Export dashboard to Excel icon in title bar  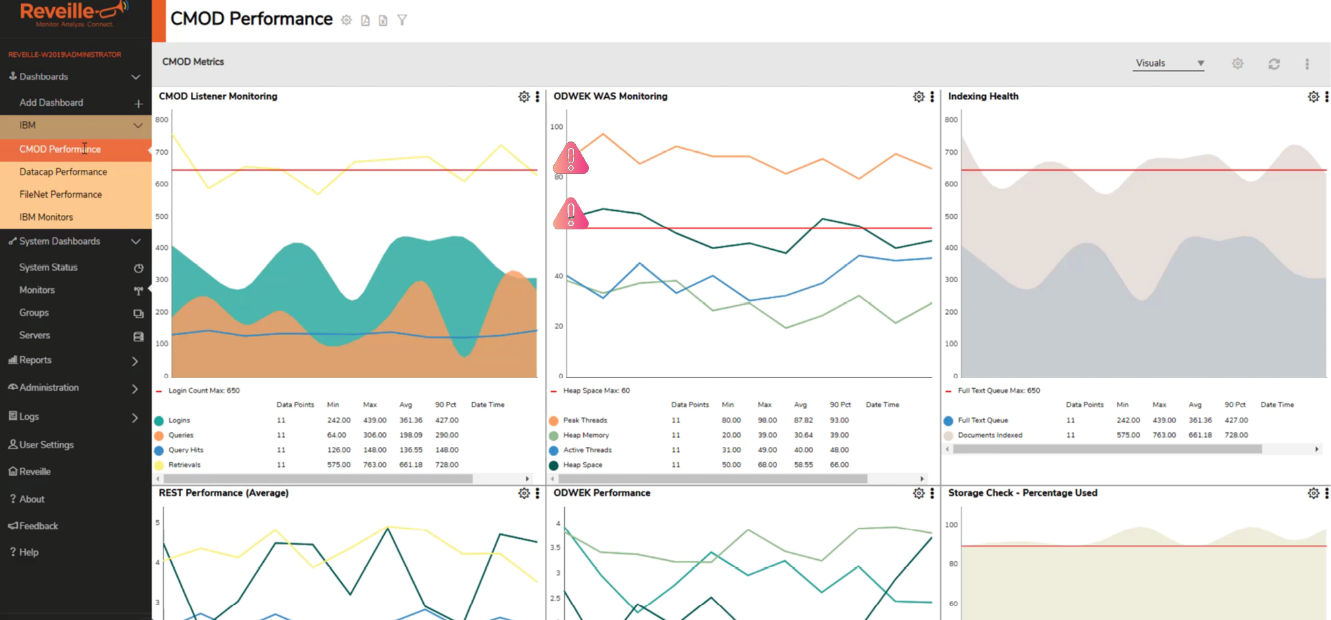pyautogui.click(x=383, y=20)
